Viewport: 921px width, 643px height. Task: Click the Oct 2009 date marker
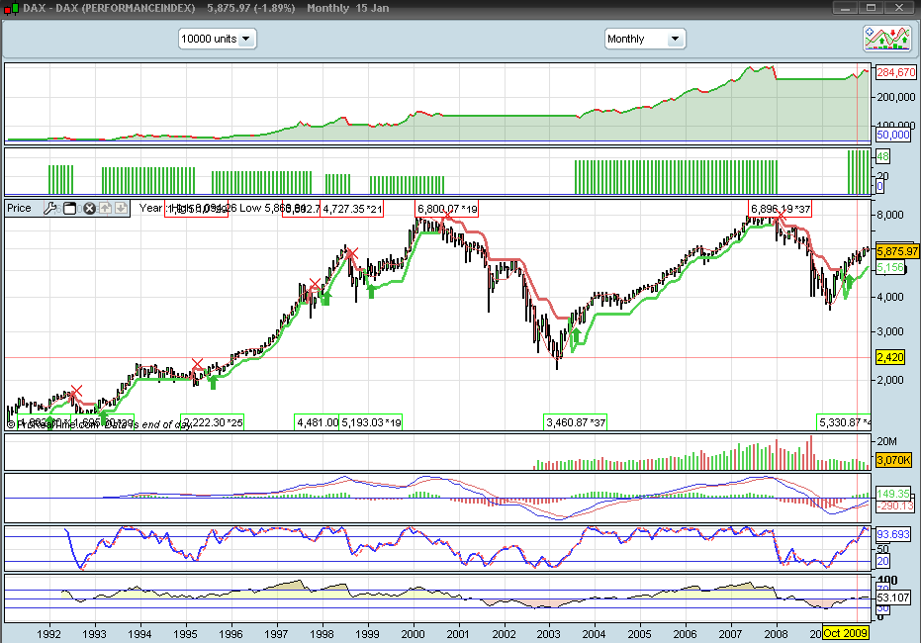click(x=845, y=633)
